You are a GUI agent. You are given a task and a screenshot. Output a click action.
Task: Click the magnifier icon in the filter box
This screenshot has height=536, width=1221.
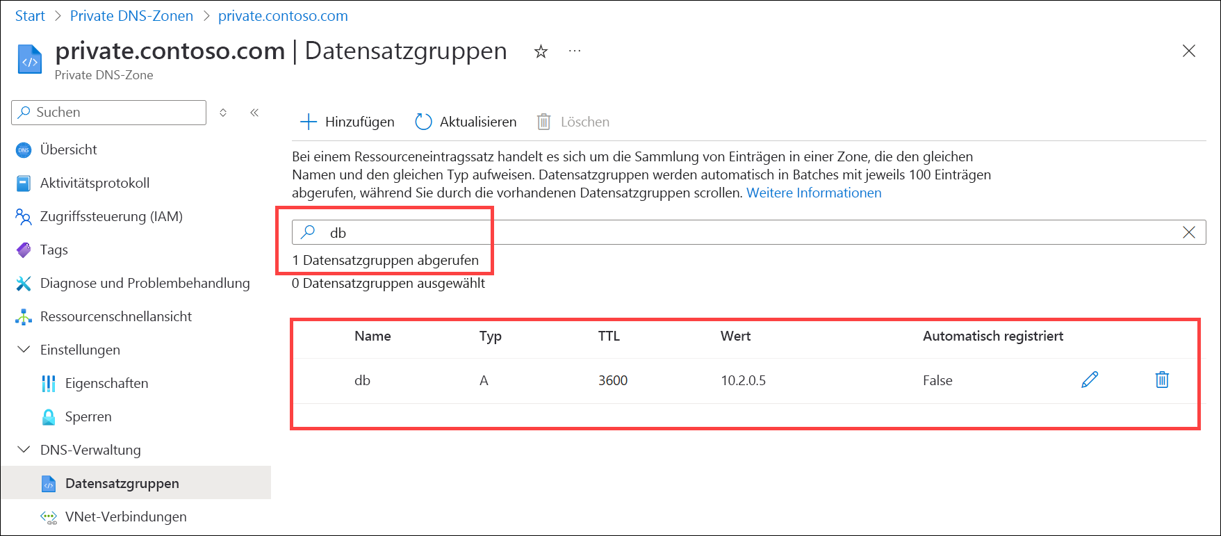pos(308,232)
